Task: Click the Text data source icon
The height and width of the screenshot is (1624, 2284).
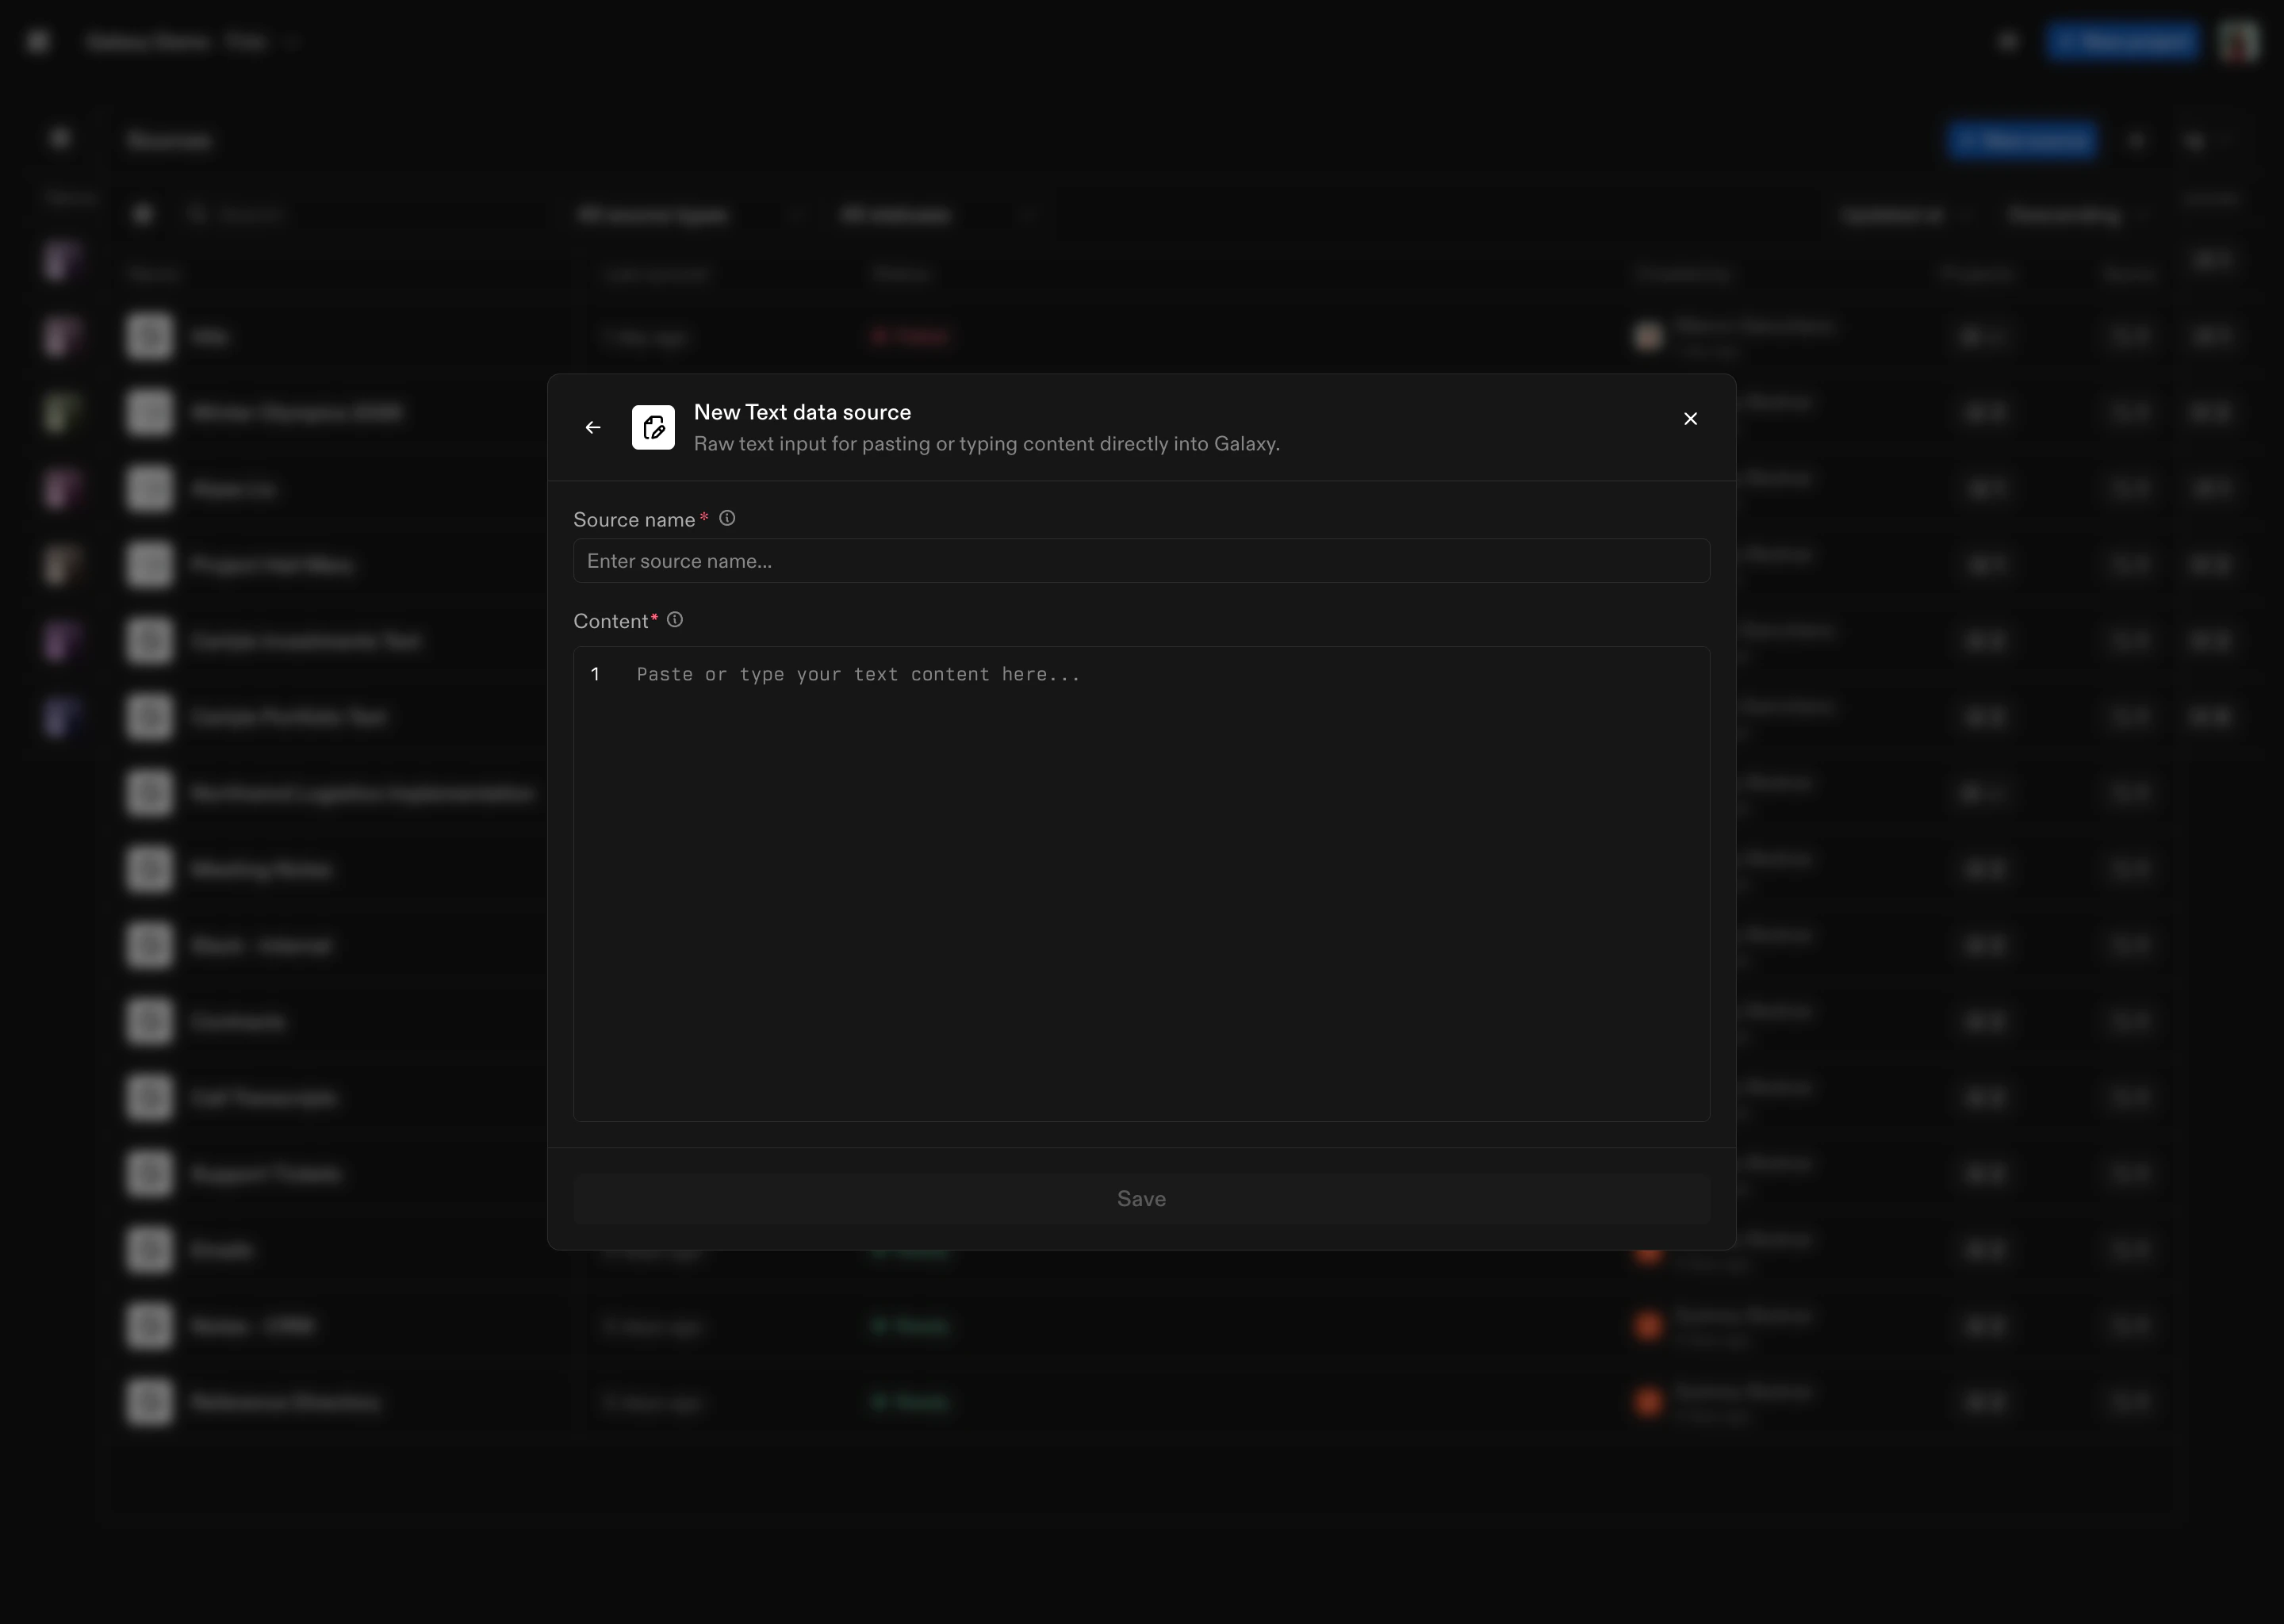Action: [x=653, y=428]
